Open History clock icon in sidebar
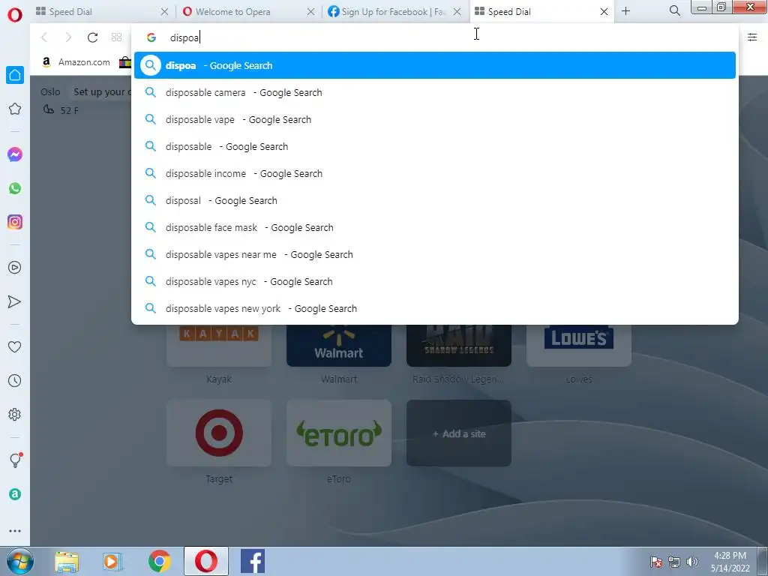Viewport: 768px width, 576px height. point(15,380)
